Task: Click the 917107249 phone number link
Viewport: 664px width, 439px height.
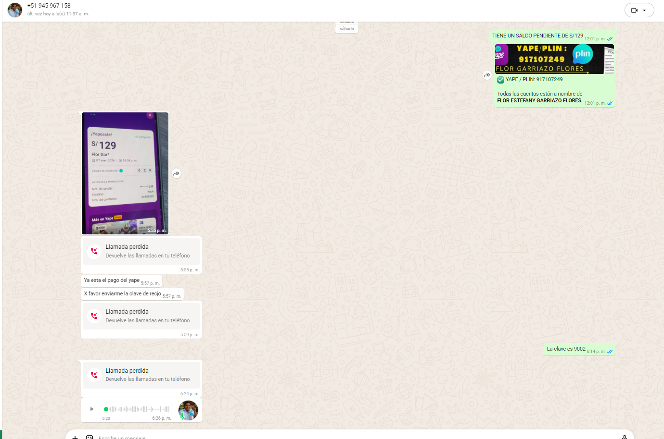Action: pos(549,80)
